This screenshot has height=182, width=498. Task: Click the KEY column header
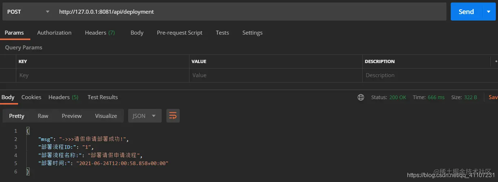coord(23,62)
